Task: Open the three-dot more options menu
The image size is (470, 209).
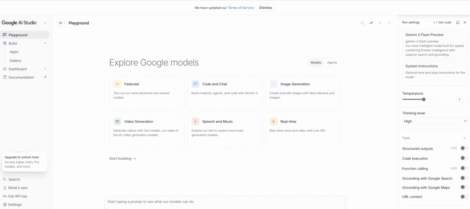Action: click(x=389, y=23)
